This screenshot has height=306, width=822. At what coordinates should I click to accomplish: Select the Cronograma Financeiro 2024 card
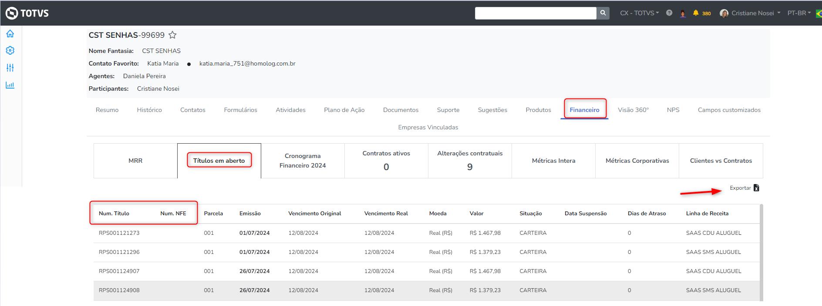(303, 161)
